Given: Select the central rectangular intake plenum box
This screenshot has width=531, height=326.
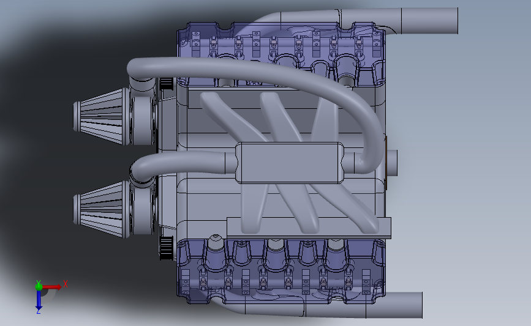Looking at the screenshot, I should (x=290, y=163).
